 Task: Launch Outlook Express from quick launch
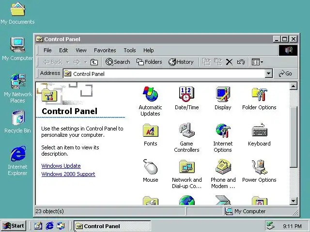(61, 226)
